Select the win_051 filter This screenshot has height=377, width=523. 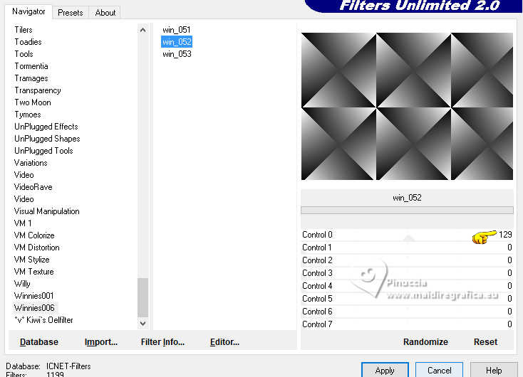tap(177, 30)
